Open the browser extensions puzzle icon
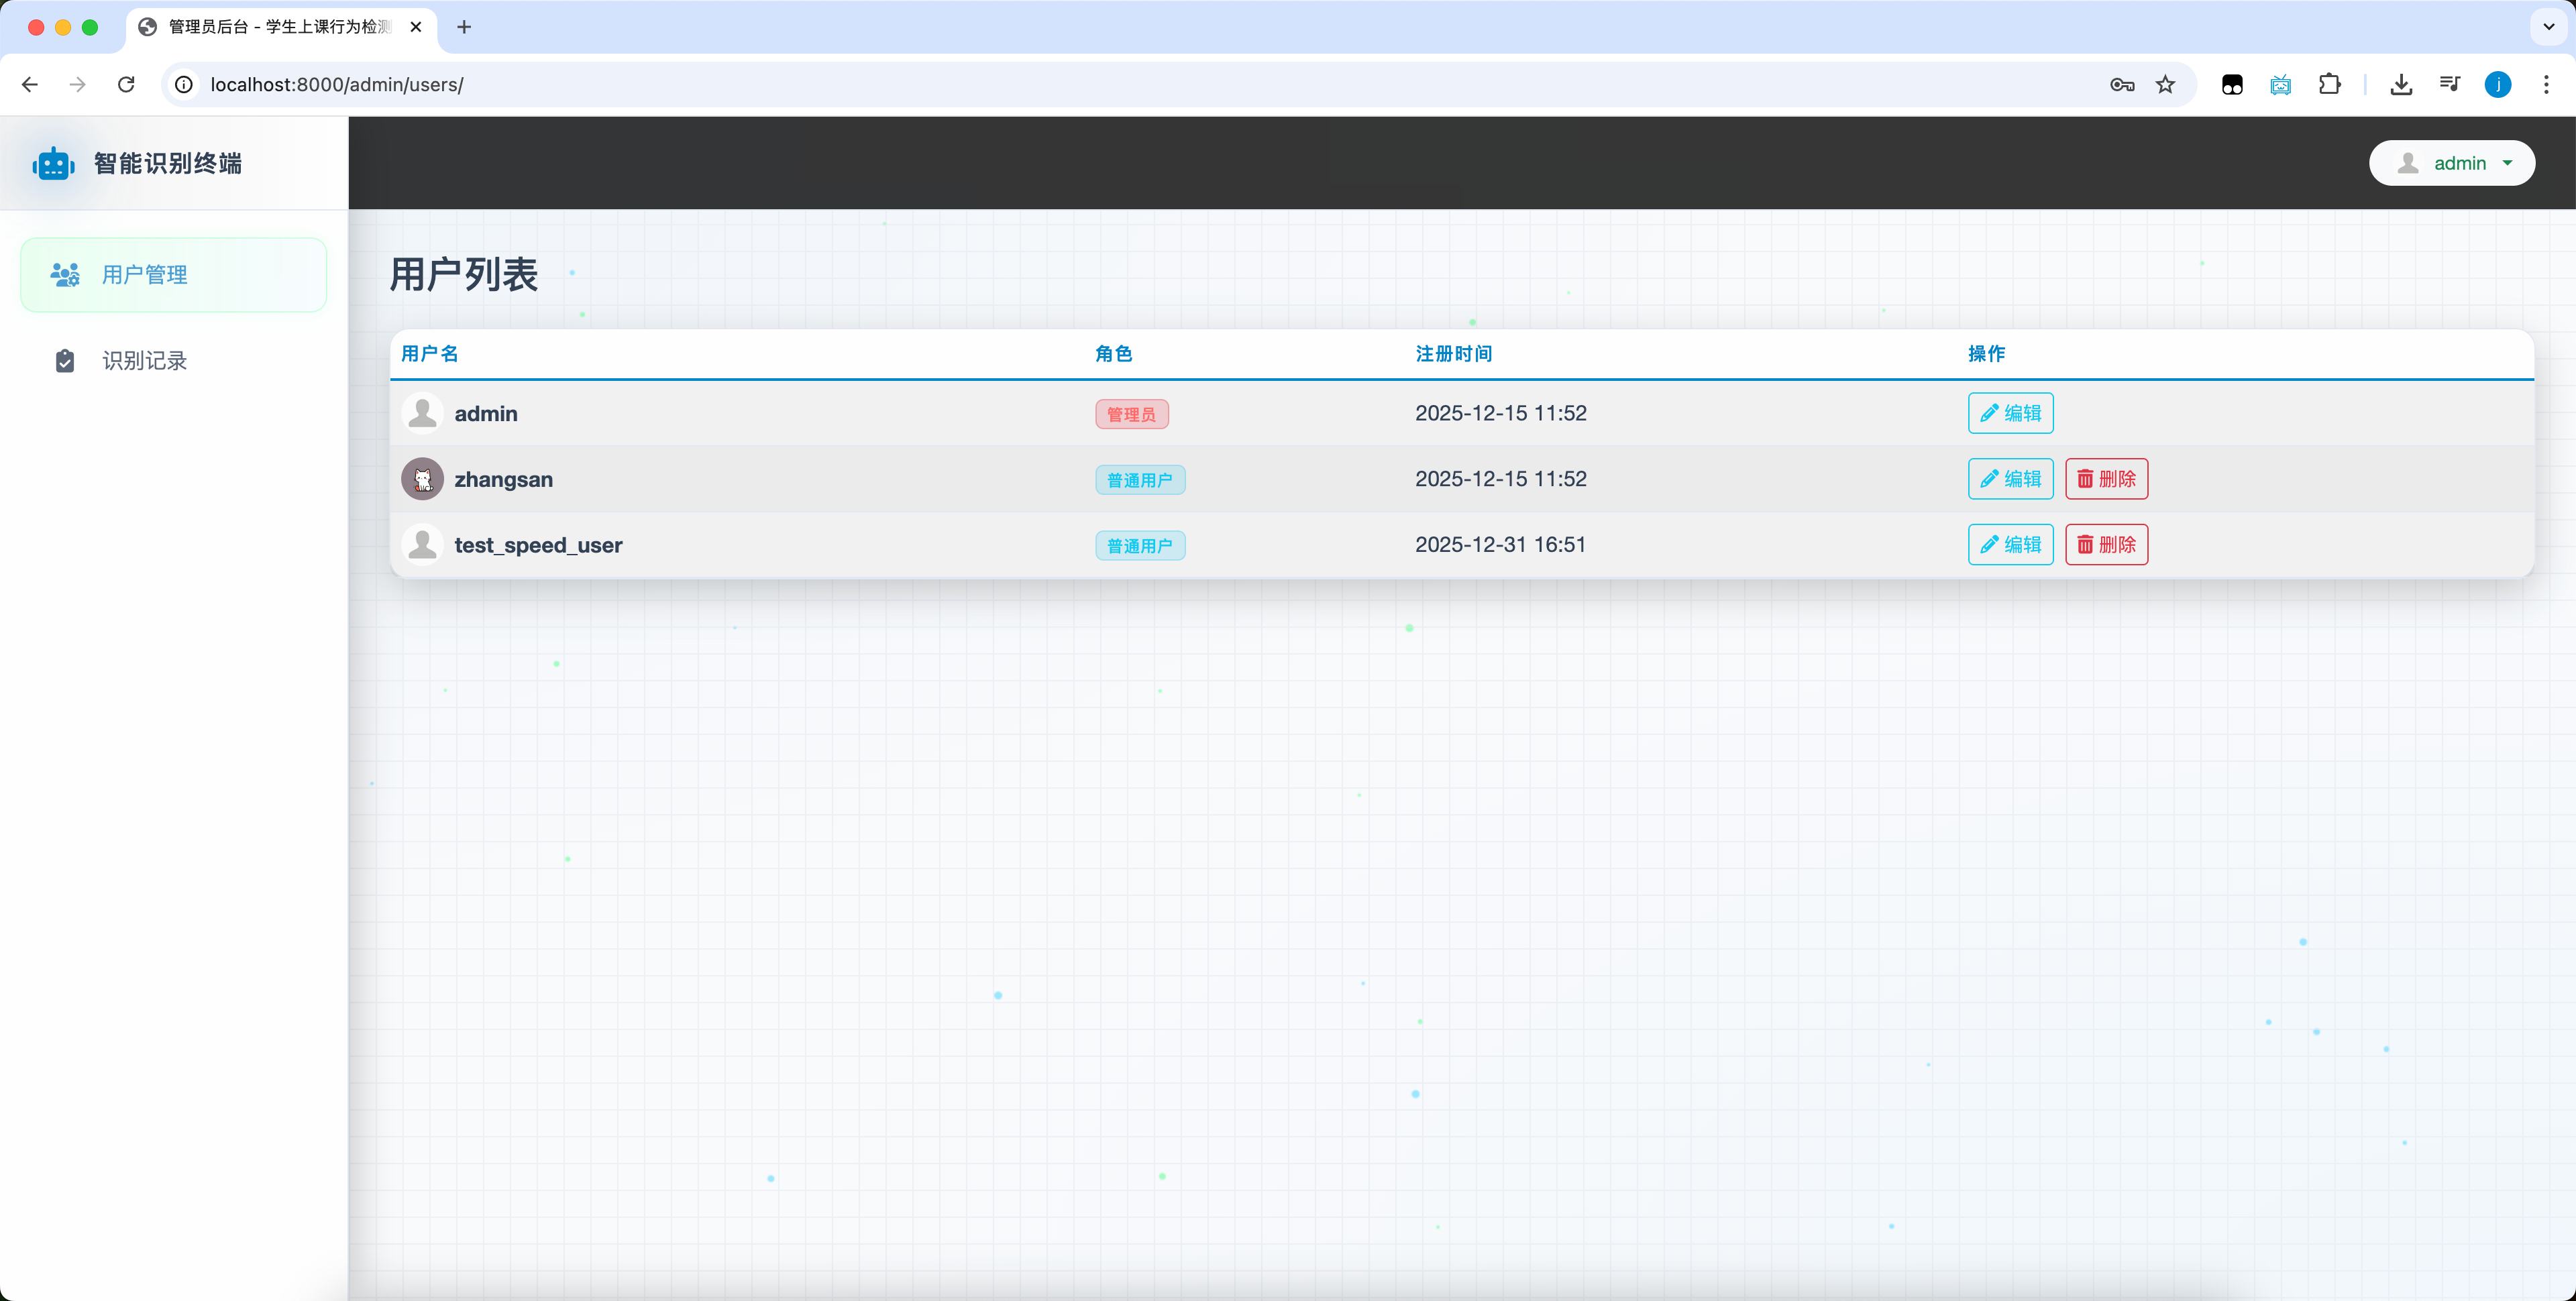The width and height of the screenshot is (2576, 1301). pyautogui.click(x=2329, y=84)
